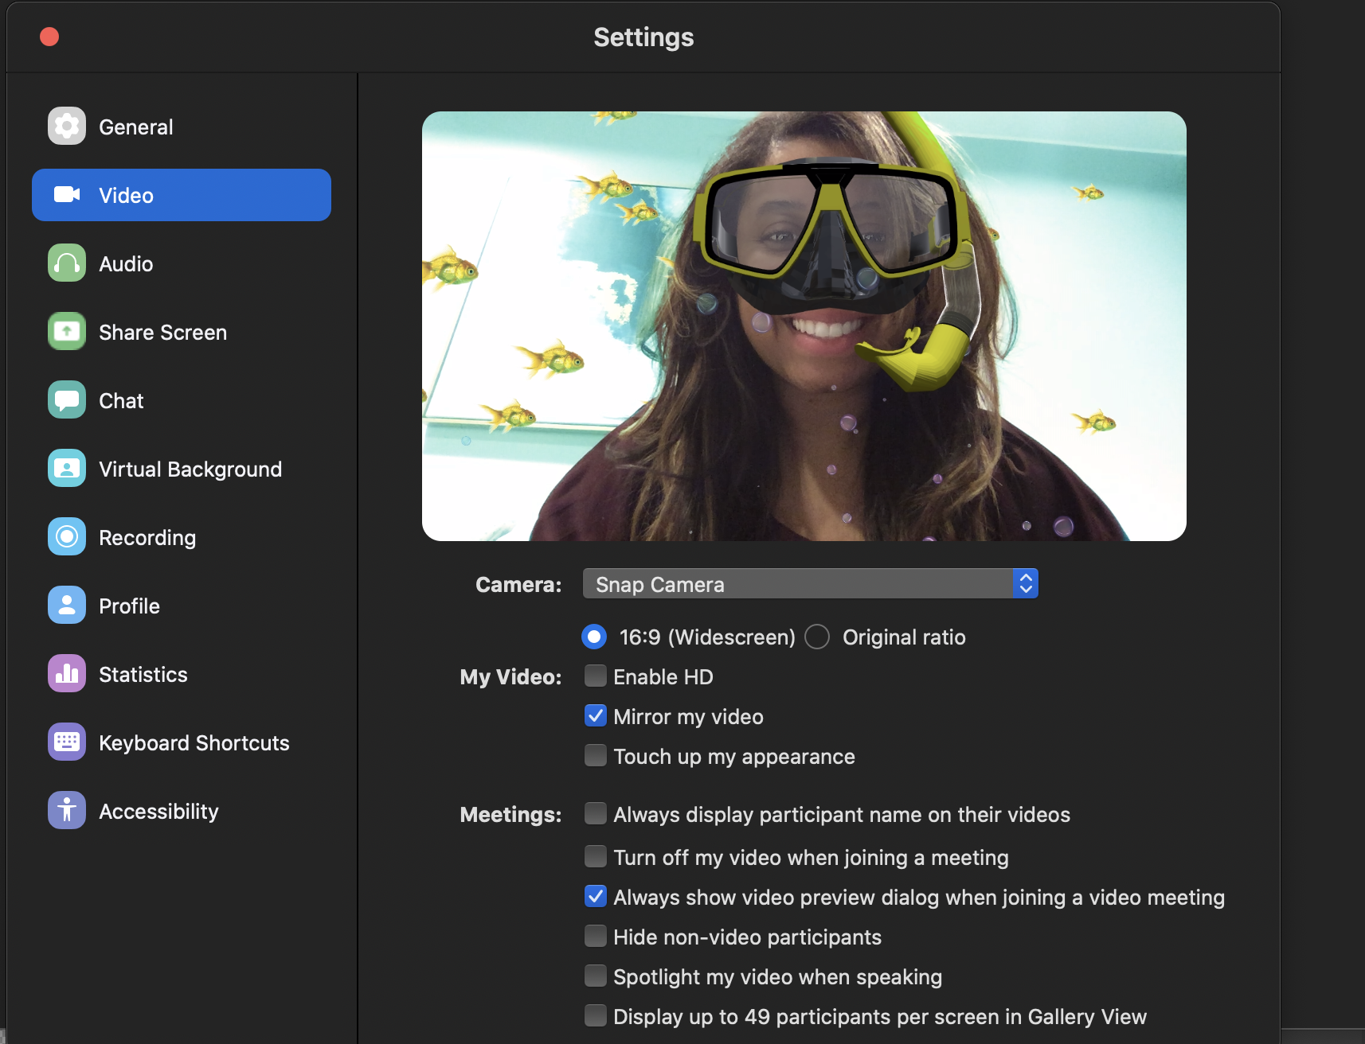Click the Statistics bar chart icon
The width and height of the screenshot is (1365, 1044).
click(67, 673)
